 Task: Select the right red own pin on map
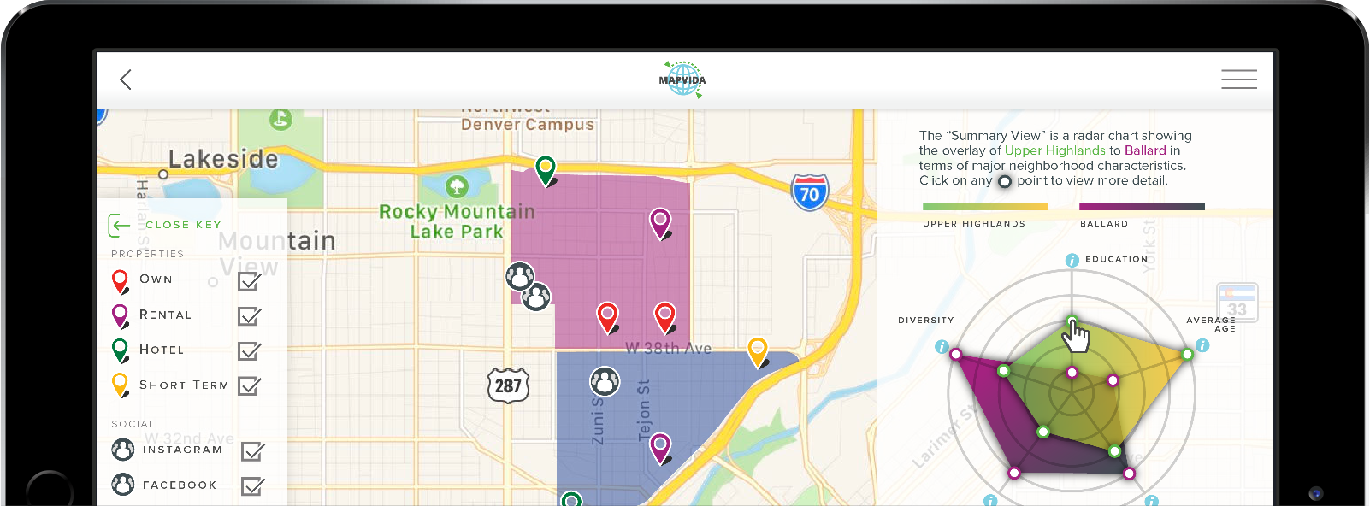[664, 317]
